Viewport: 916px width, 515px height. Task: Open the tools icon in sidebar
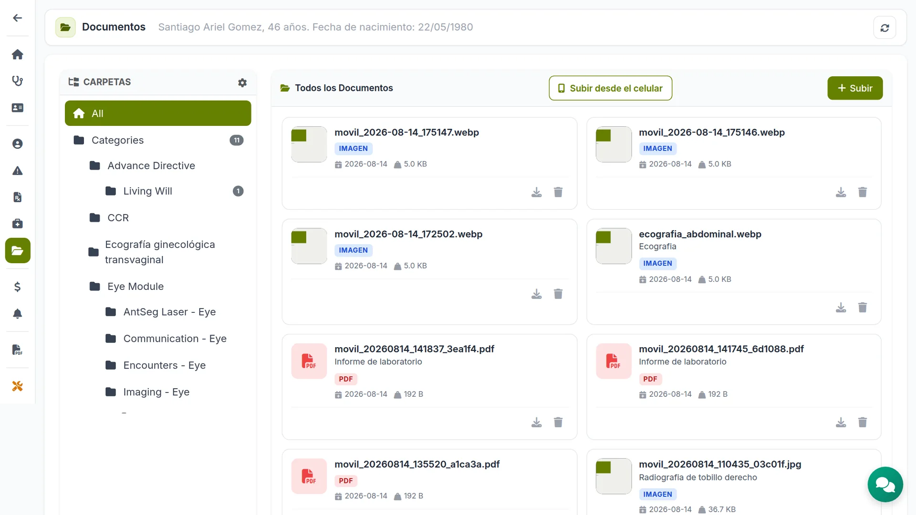click(x=18, y=386)
